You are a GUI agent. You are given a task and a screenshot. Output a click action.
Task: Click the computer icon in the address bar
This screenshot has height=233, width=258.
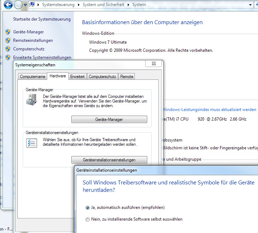coord(32,5)
